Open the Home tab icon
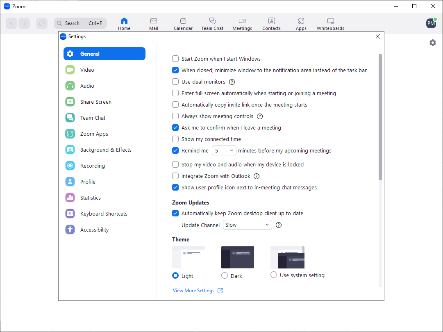443x332 pixels. click(x=124, y=21)
